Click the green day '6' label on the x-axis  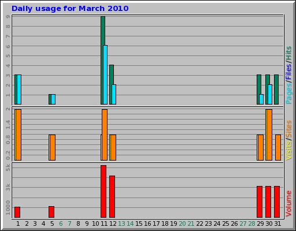[61, 223]
